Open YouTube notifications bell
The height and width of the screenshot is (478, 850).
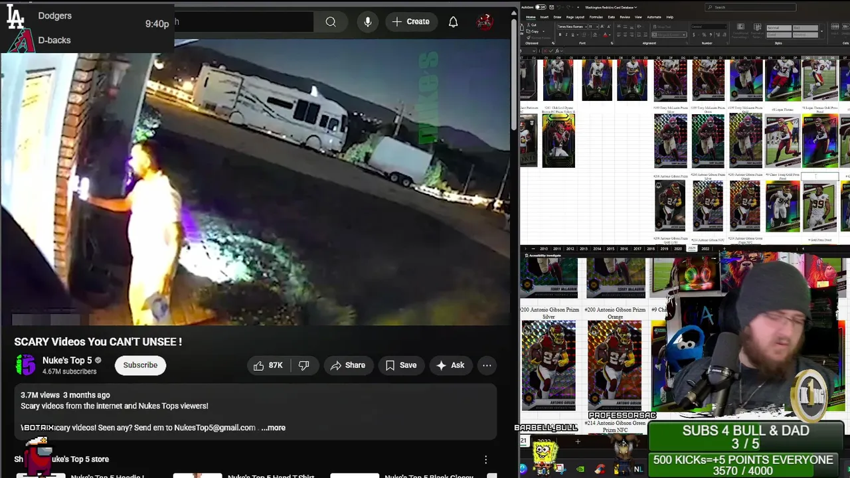453,22
